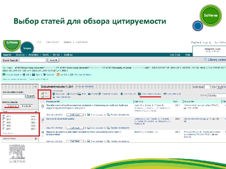Toggle the select All documents checkbox

pos(42,93)
